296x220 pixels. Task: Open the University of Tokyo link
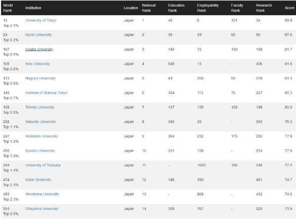(x=41, y=20)
